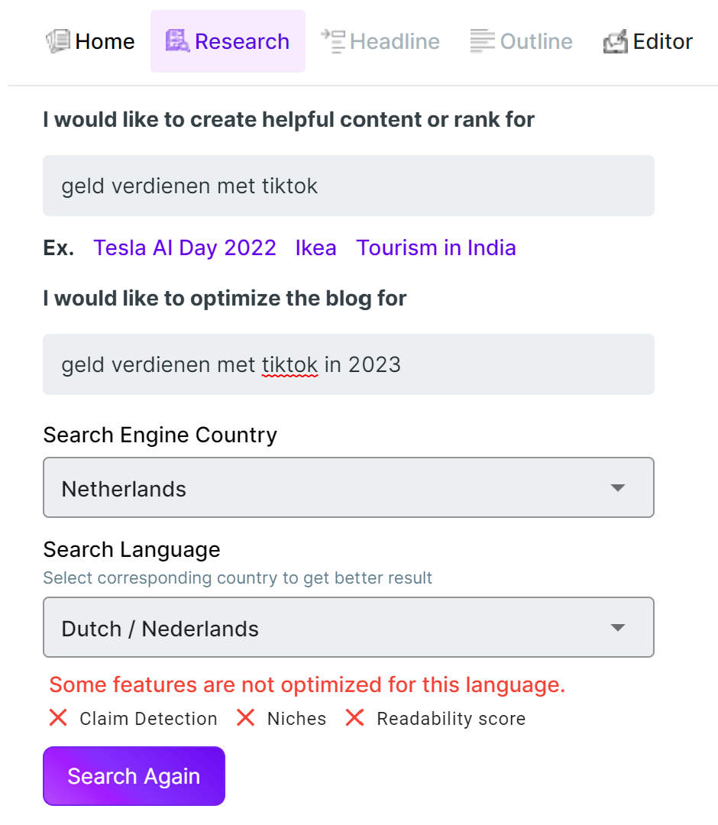This screenshot has width=718, height=825.
Task: Pick the Tourism in India example
Action: pyautogui.click(x=436, y=247)
